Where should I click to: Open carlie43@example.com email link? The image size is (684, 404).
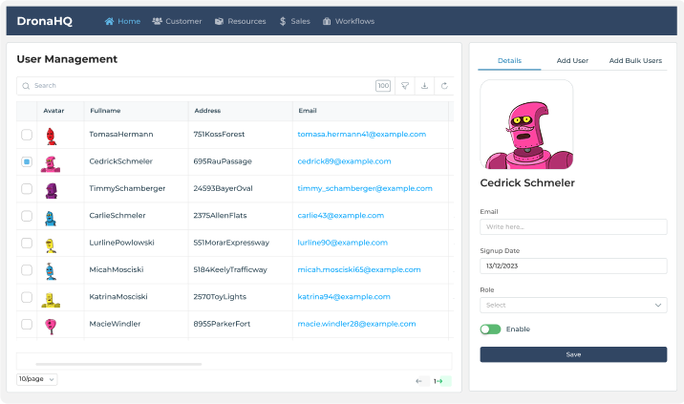click(x=341, y=216)
